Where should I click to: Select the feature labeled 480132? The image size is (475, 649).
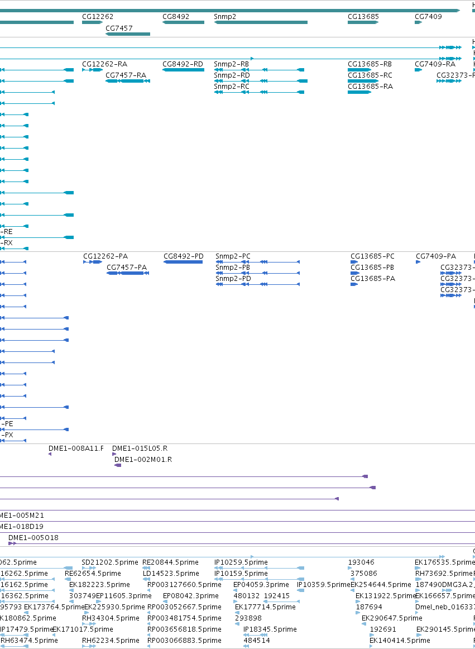click(x=247, y=596)
